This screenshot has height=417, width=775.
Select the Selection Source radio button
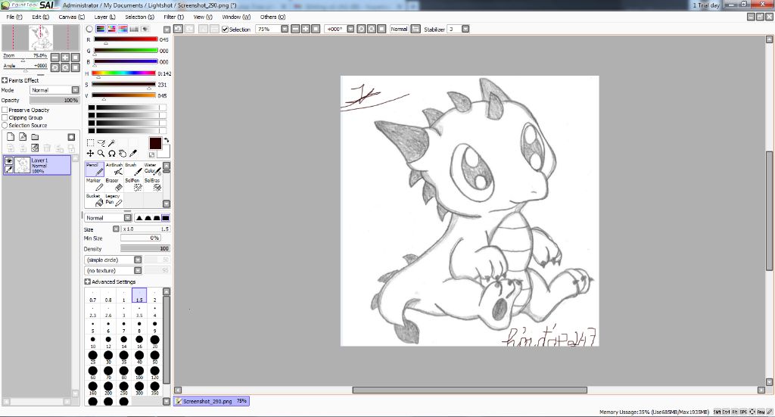tap(5, 126)
